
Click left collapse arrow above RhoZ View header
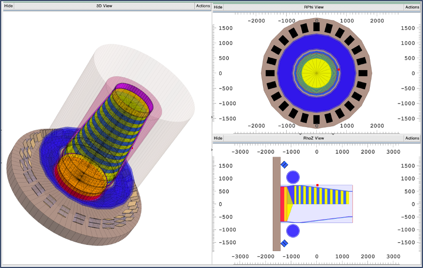tap(300, 134)
